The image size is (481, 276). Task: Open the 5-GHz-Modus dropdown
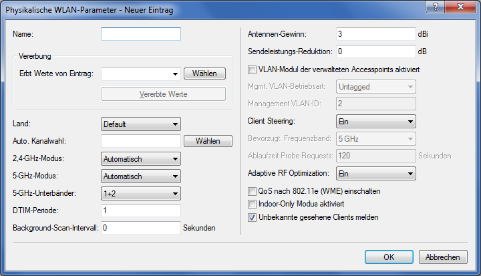tap(141, 176)
